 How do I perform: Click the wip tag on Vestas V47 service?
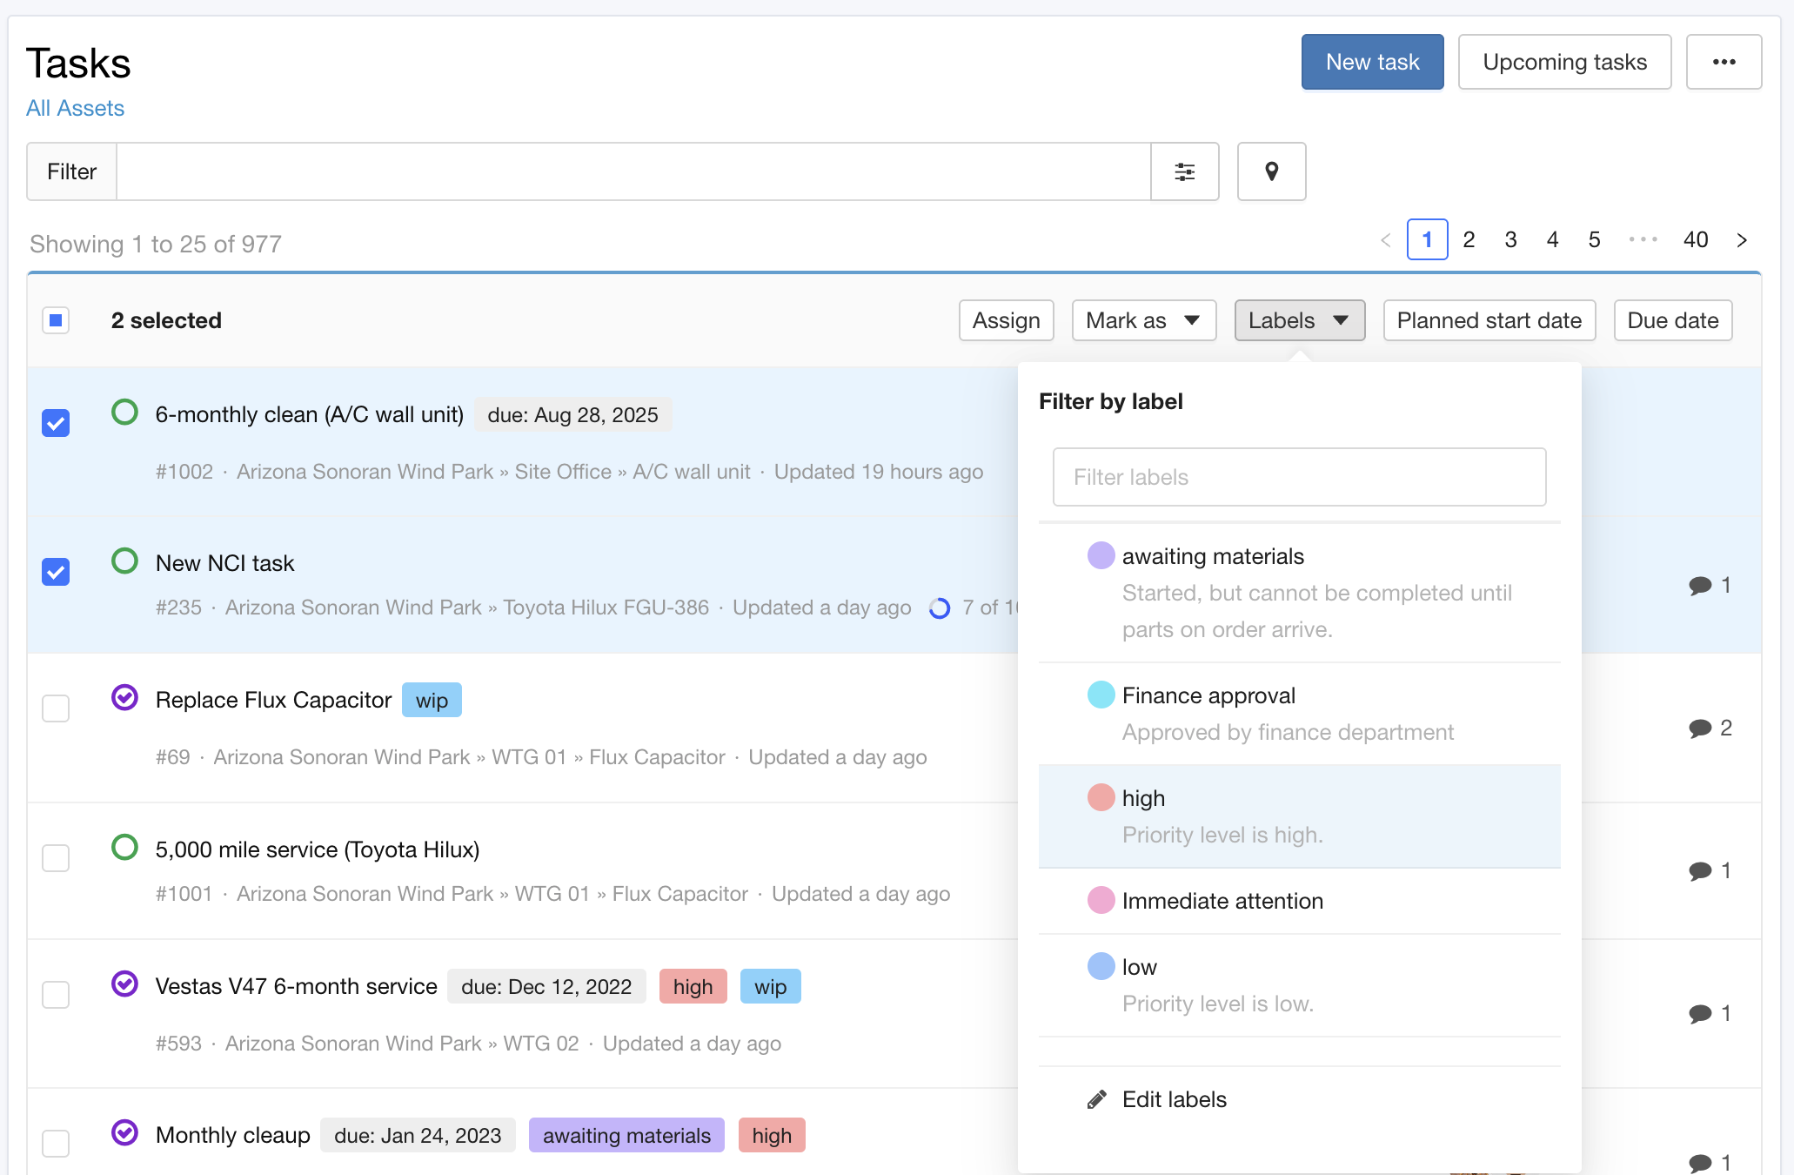(770, 987)
